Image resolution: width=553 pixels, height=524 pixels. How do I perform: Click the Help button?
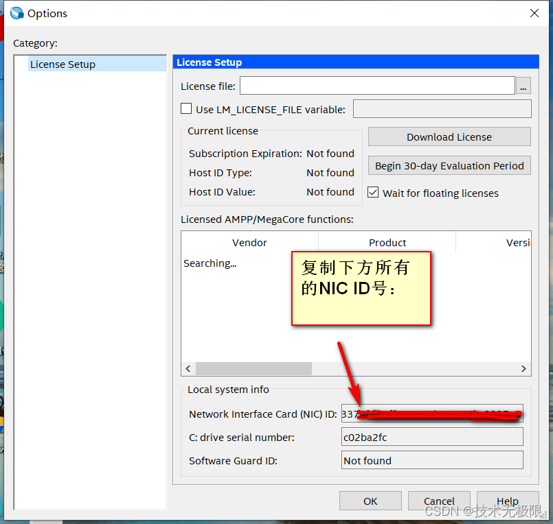click(508, 501)
